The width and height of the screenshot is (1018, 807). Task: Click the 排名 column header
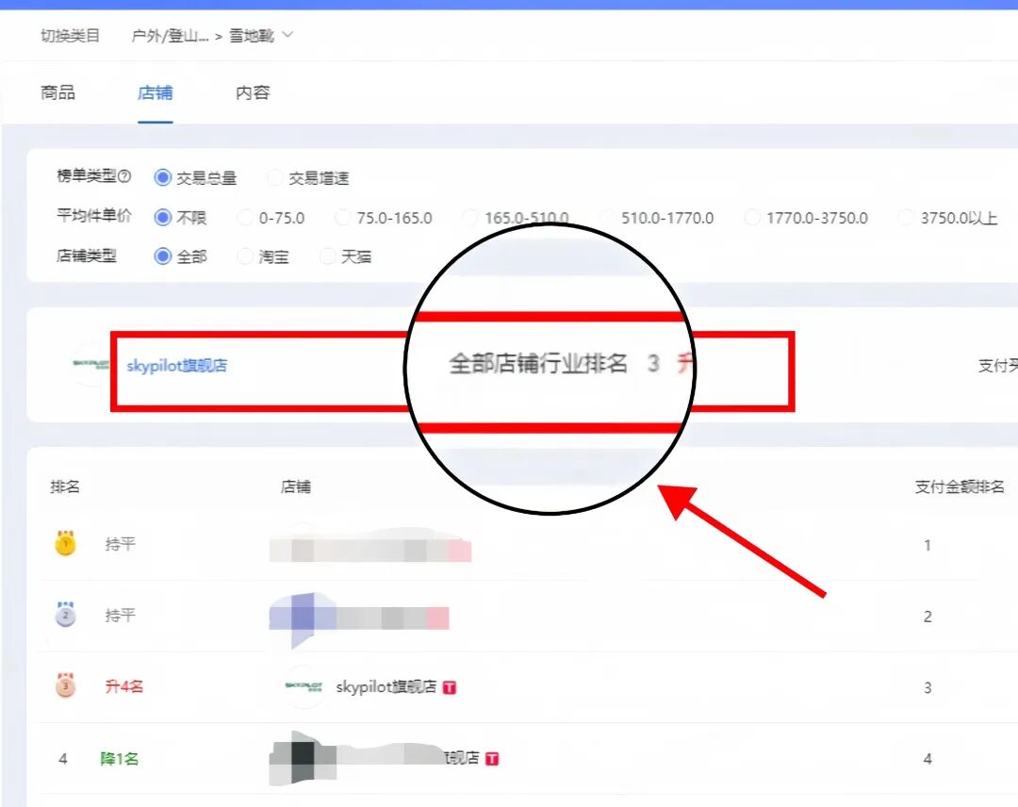(65, 486)
